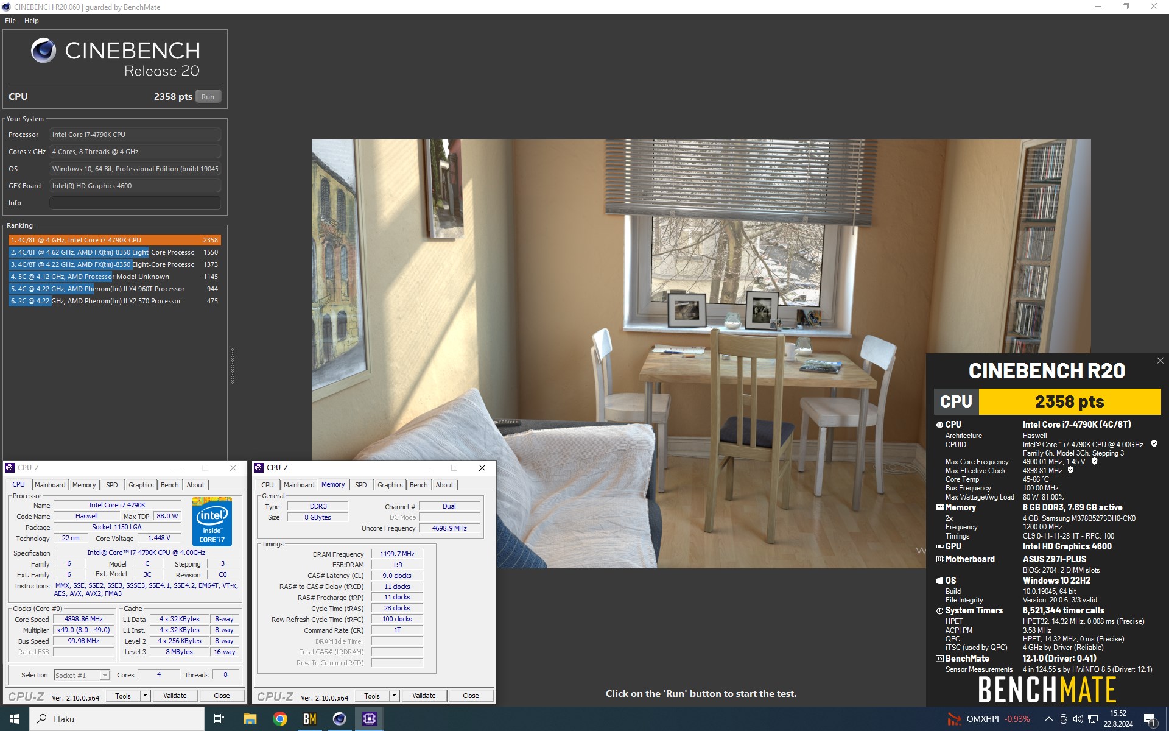The width and height of the screenshot is (1169, 731).
Task: Click Tools button in left CPU-Z window
Action: (x=123, y=696)
